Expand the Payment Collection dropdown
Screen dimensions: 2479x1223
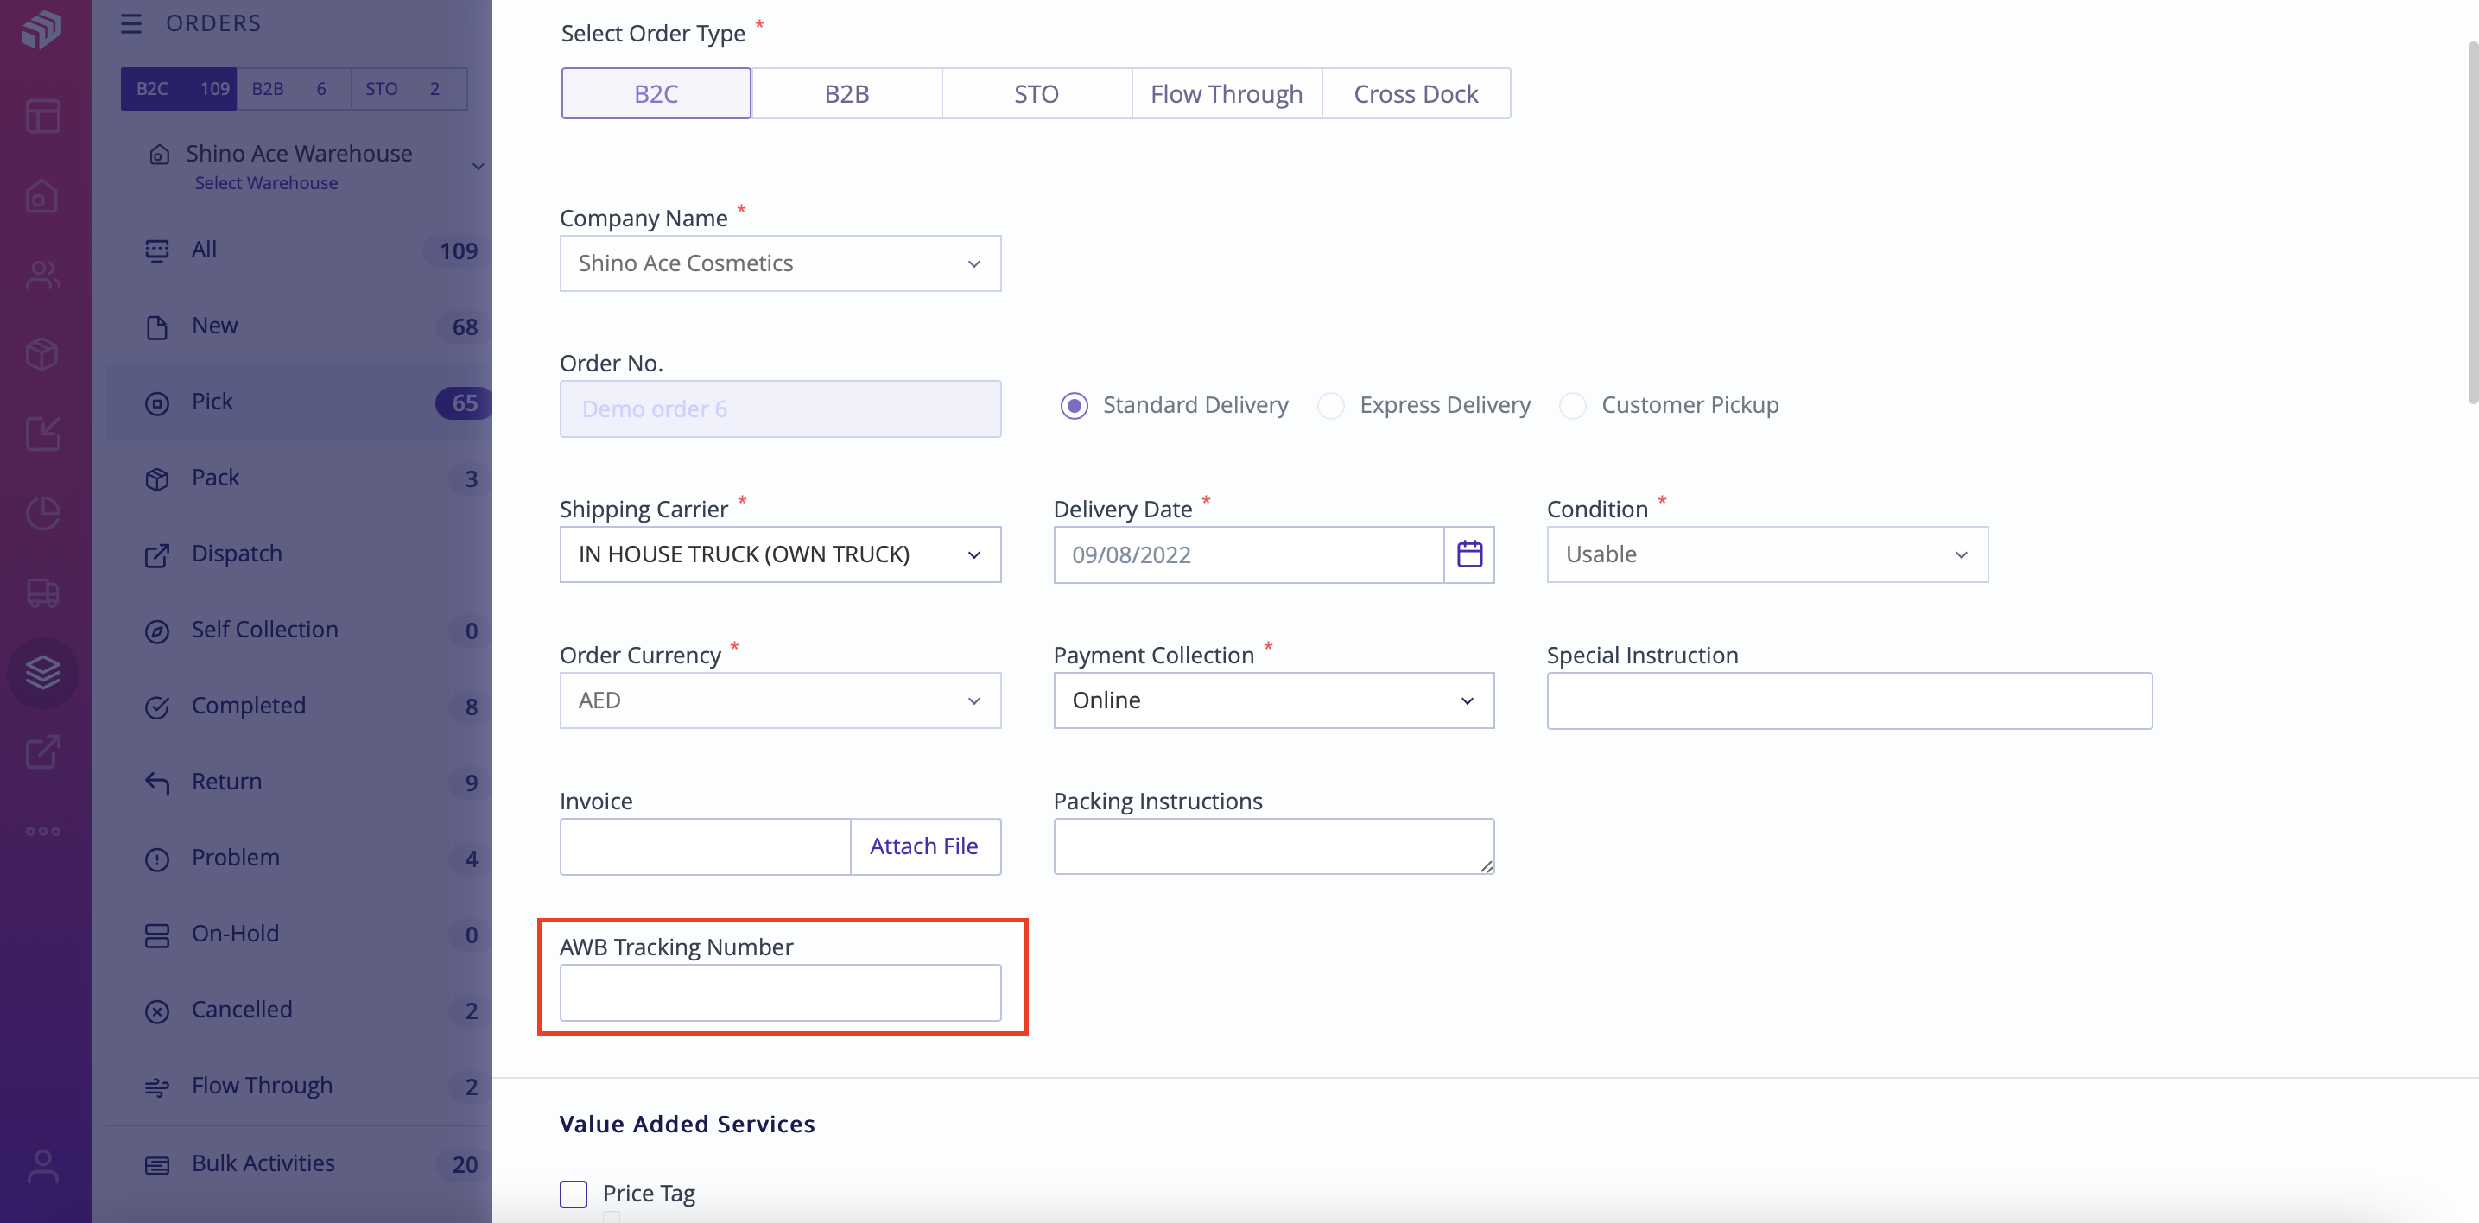point(1272,700)
